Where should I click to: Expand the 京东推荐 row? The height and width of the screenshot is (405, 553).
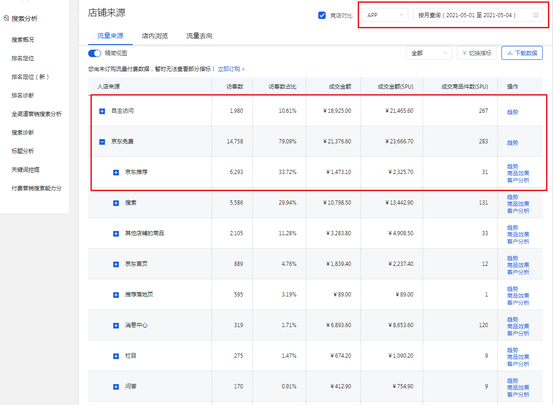click(116, 173)
